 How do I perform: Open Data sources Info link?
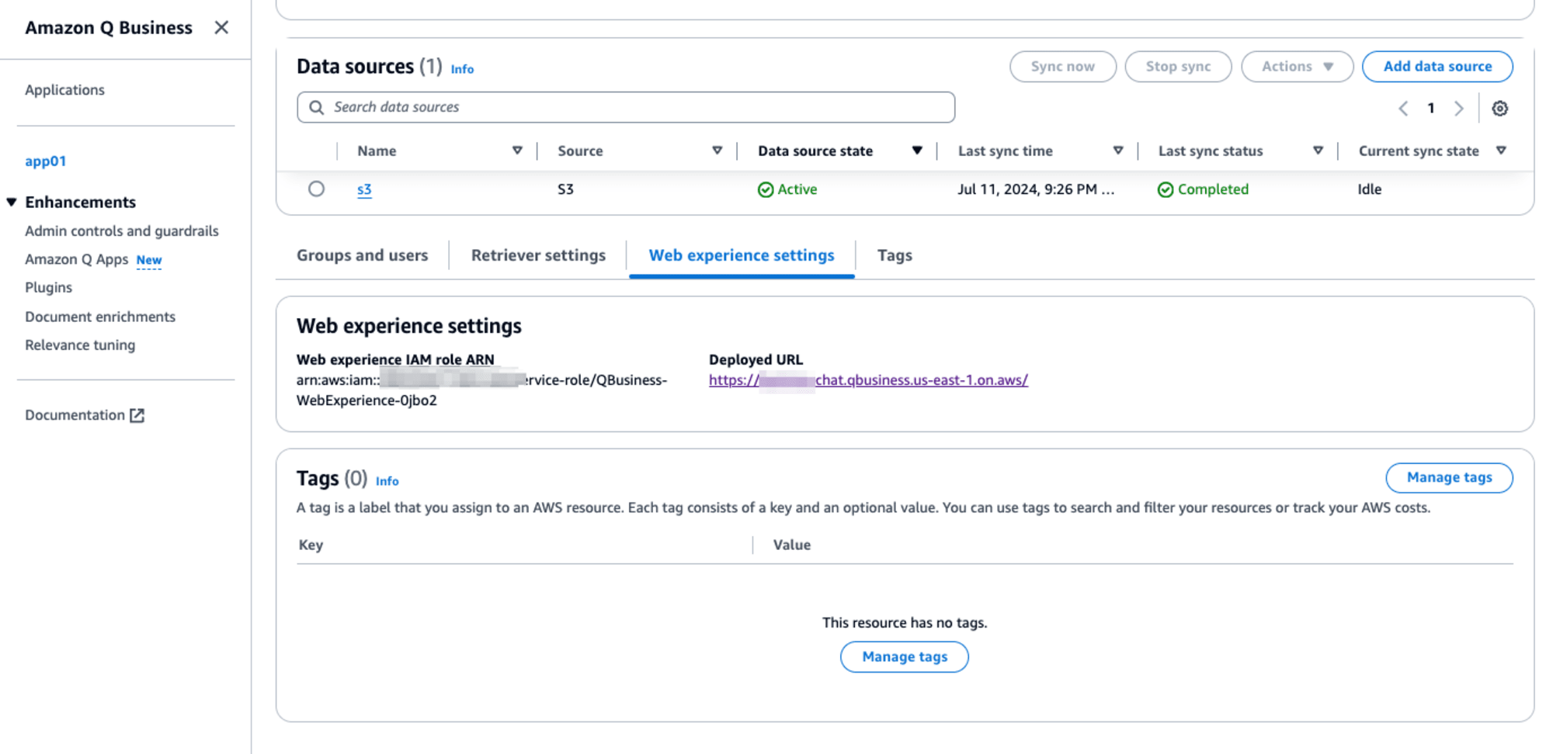tap(462, 69)
